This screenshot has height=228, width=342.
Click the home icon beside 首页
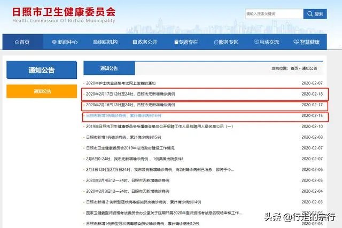(17, 42)
